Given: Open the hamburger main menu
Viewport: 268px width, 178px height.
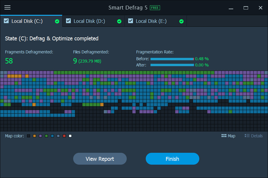Looking at the screenshot, I should point(7,7).
